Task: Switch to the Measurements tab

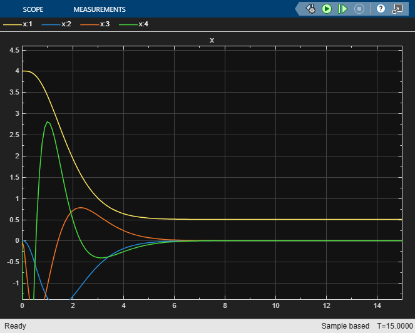Action: (99, 9)
